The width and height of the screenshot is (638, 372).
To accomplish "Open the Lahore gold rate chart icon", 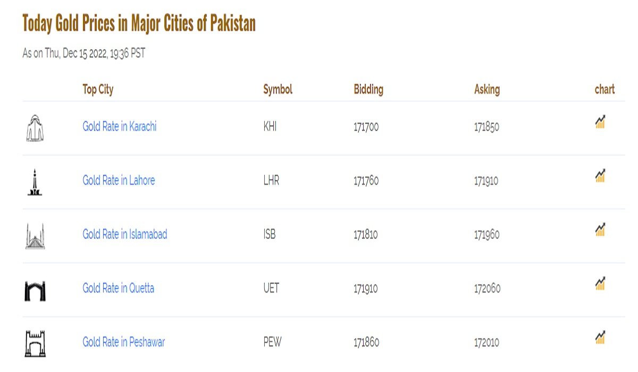I will click(600, 176).
